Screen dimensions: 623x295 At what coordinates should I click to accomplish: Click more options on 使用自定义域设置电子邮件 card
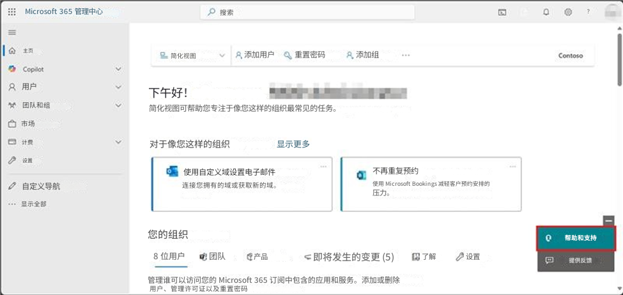323,167
